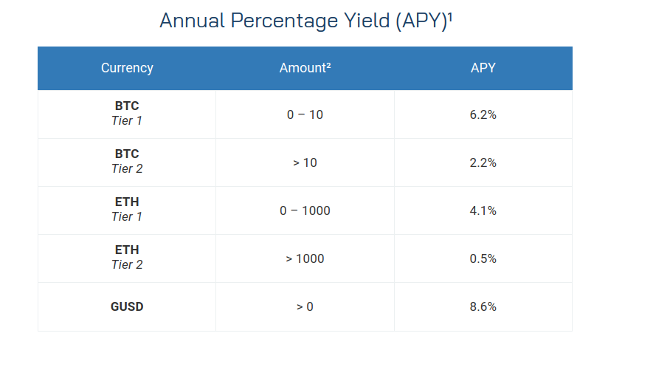
Task: Click the Currency column header
Action: tap(127, 68)
